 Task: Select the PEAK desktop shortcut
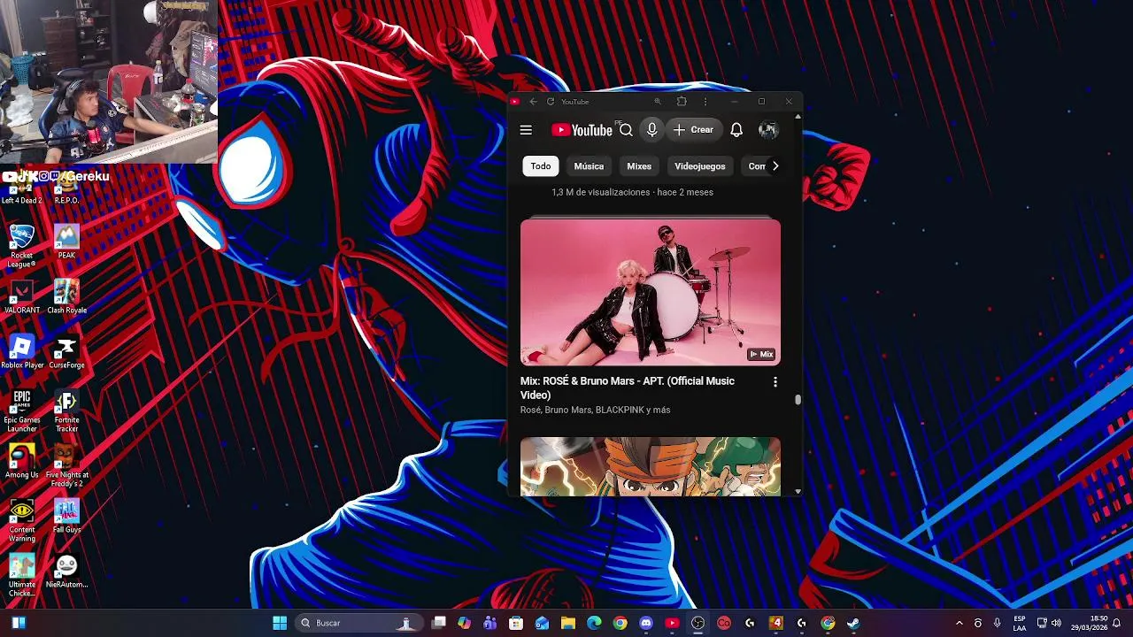pos(66,242)
